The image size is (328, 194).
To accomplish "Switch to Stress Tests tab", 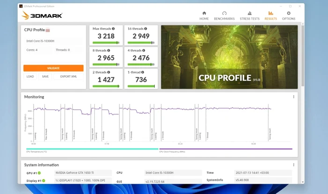I will click(250, 16).
